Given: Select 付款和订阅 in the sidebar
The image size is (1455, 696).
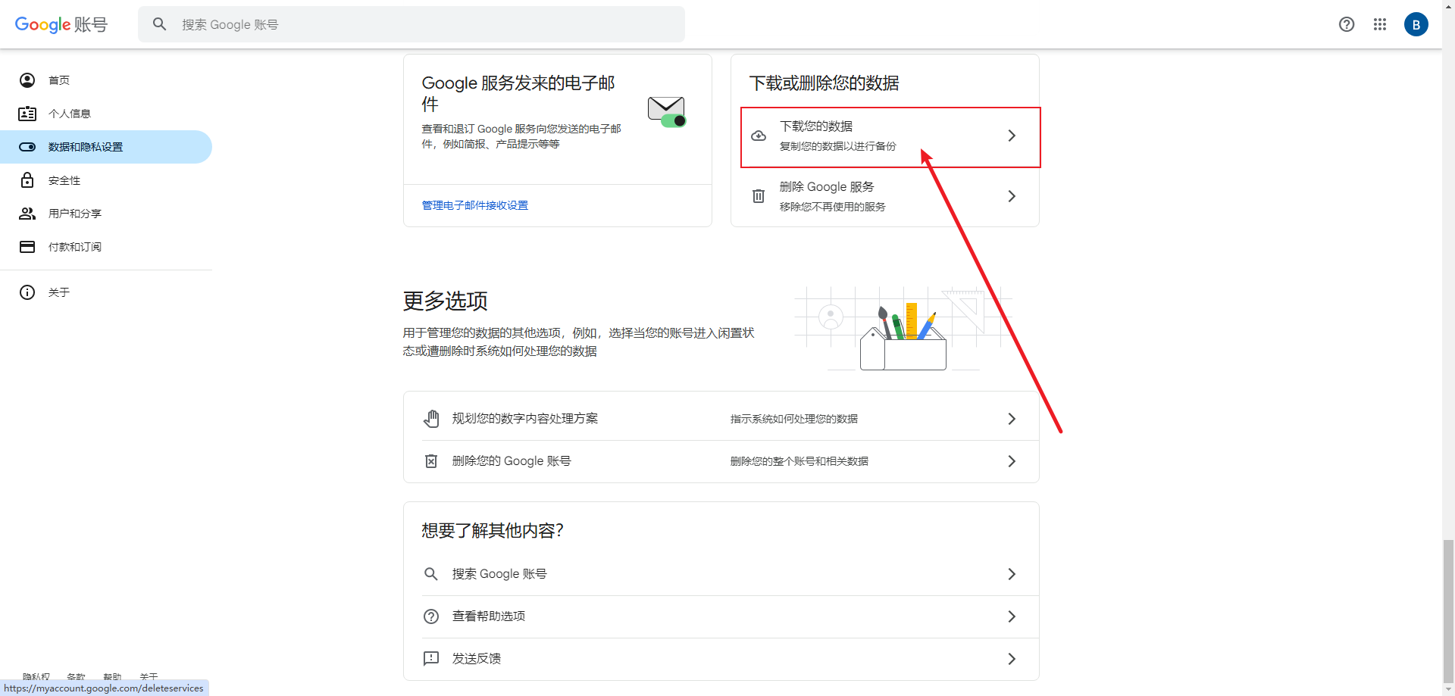Looking at the screenshot, I should [106, 247].
